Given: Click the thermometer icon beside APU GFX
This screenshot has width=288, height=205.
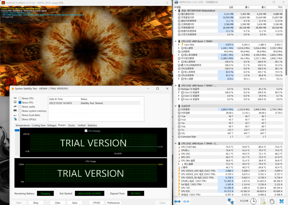Looking at the screenshot, I should pyautogui.click(x=179, y=157).
